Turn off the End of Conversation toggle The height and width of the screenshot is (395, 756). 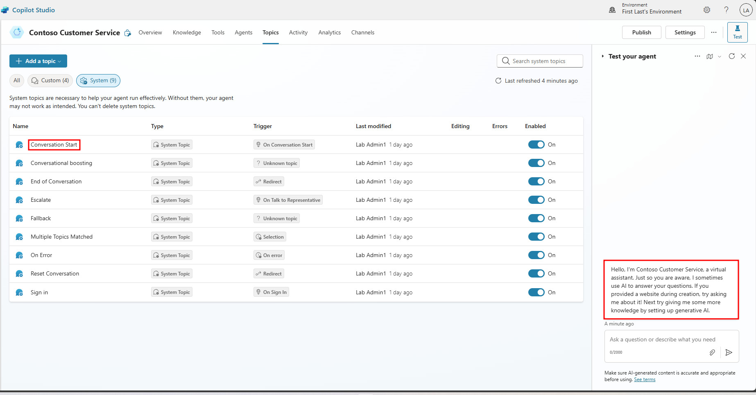point(536,181)
